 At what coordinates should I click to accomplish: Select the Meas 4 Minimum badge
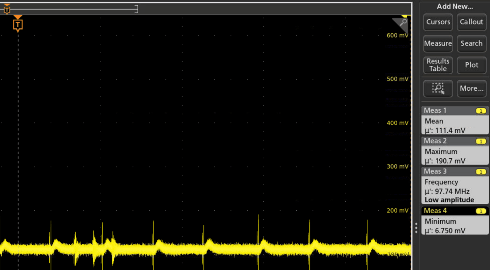(x=455, y=221)
